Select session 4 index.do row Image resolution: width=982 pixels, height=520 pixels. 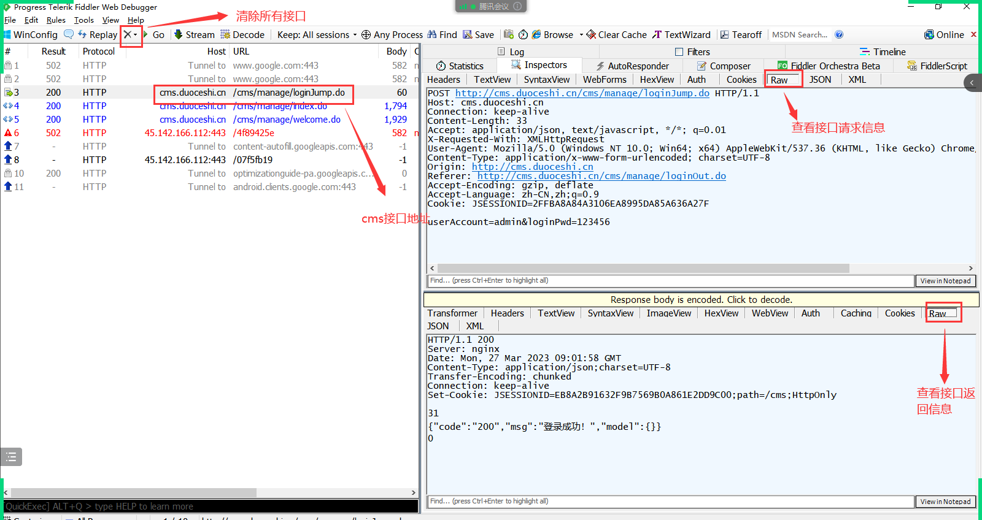tap(210, 106)
